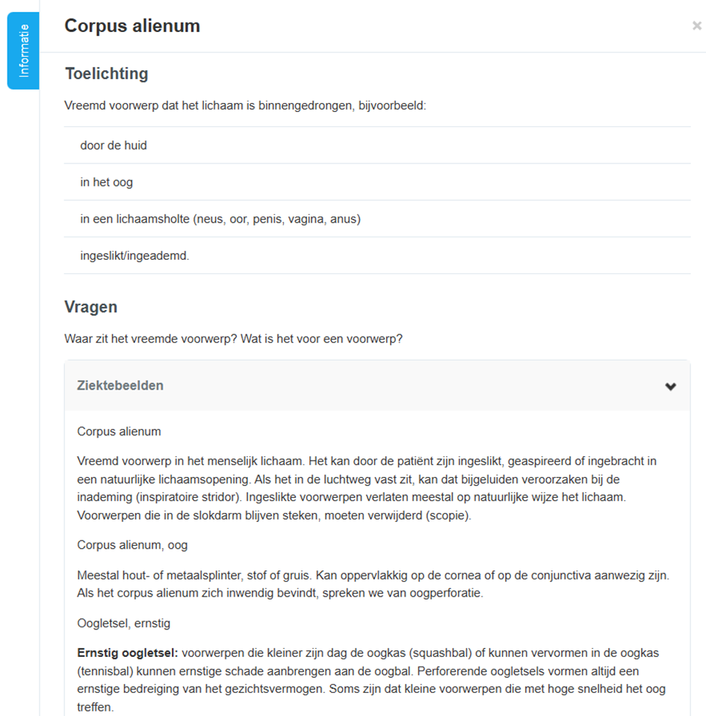Click the Toelichting heading

106,74
